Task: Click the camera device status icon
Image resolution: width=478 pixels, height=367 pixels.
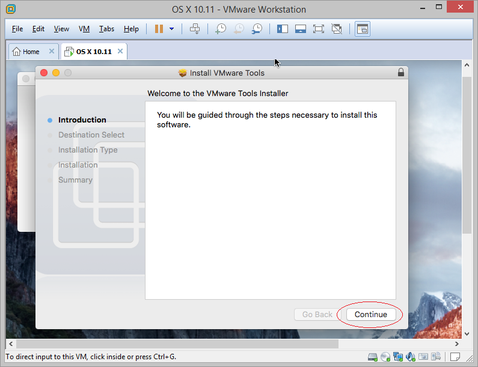Action: click(423, 357)
